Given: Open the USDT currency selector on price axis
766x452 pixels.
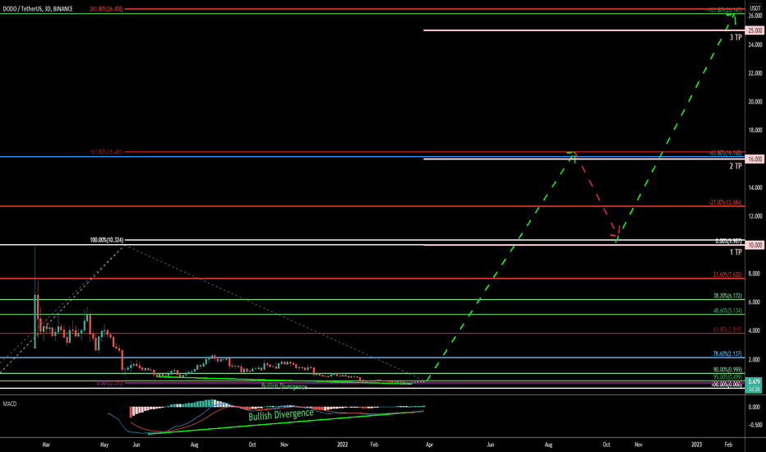Looking at the screenshot, I should point(754,8).
